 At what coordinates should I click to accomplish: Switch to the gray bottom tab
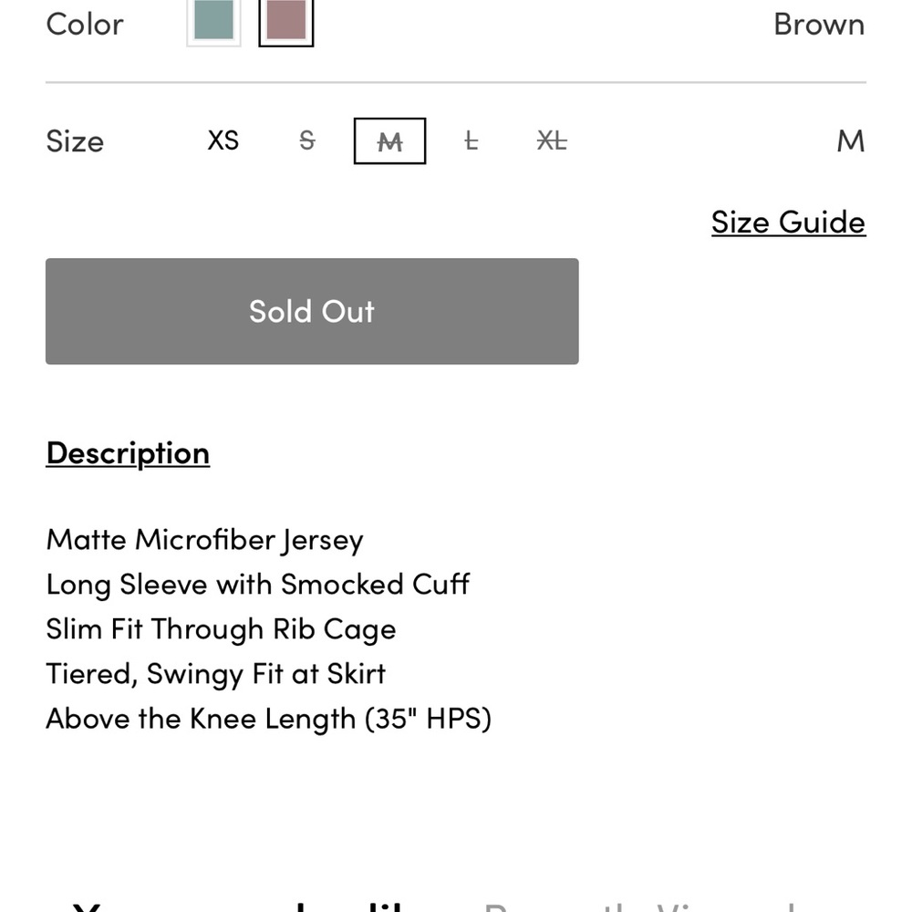tap(638, 905)
